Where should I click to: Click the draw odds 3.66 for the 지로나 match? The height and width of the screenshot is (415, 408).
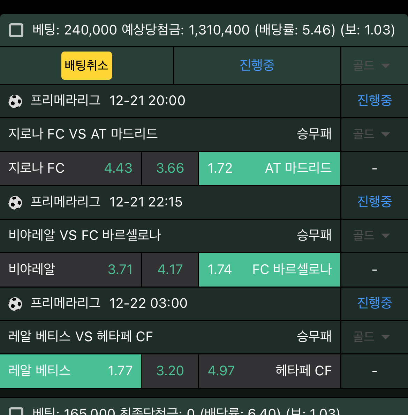[170, 169]
